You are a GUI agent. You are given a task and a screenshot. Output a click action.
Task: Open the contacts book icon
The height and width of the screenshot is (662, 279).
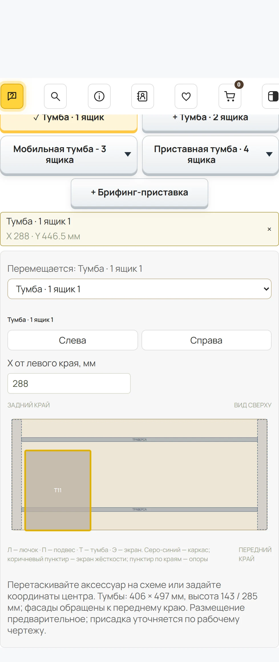(143, 96)
